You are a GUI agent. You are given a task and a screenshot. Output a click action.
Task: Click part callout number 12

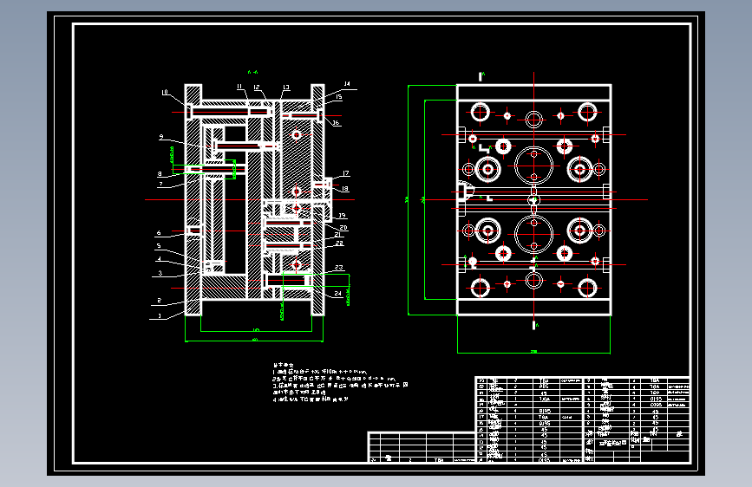click(257, 88)
